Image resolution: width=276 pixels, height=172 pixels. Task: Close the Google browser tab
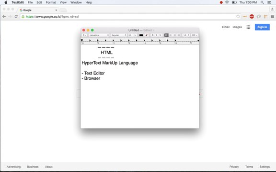pos(56,10)
